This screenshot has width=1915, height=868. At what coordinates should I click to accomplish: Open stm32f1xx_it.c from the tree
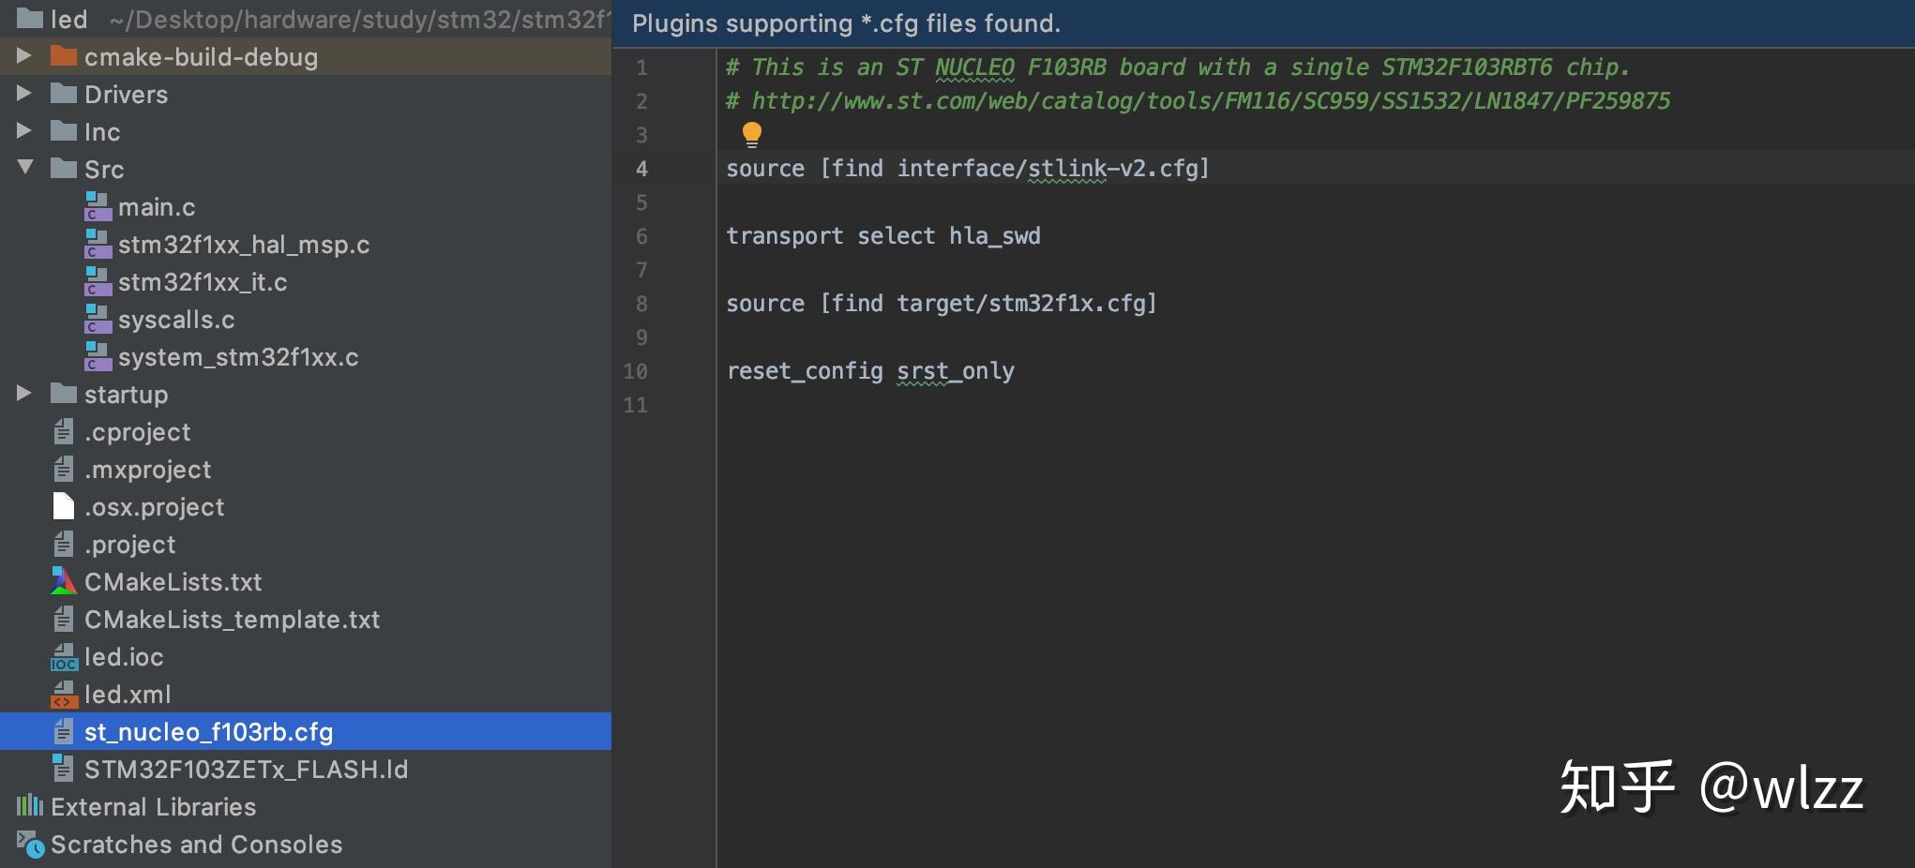click(203, 282)
